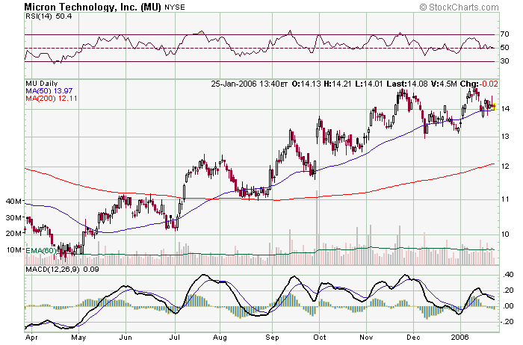Click the Jun date axis label
Screen dimensions: 523x345
point(126,338)
